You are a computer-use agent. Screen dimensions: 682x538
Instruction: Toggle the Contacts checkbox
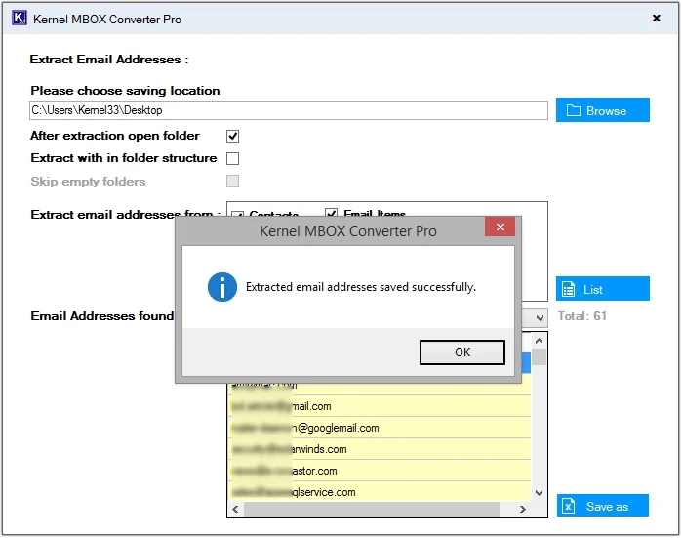237,214
